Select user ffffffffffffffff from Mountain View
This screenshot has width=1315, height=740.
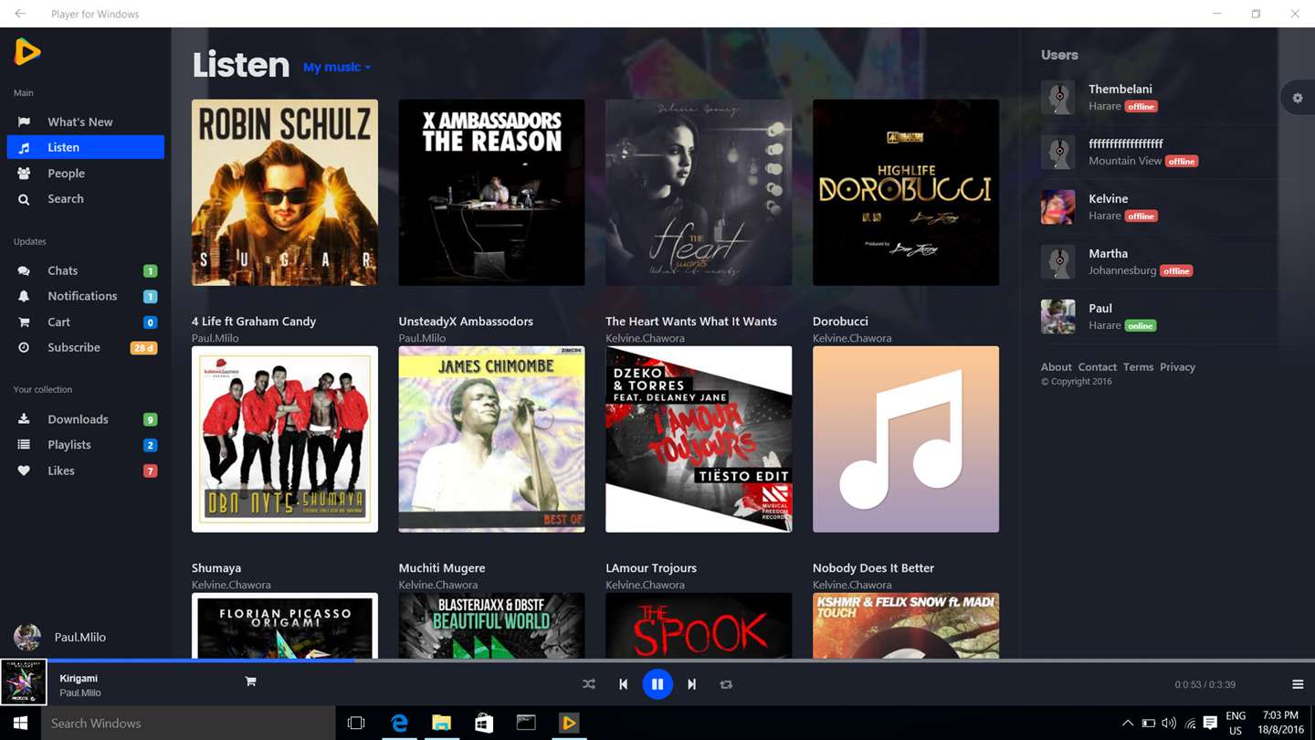tap(1125, 143)
